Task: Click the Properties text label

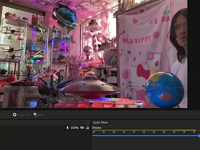Action: [x=23, y=115]
